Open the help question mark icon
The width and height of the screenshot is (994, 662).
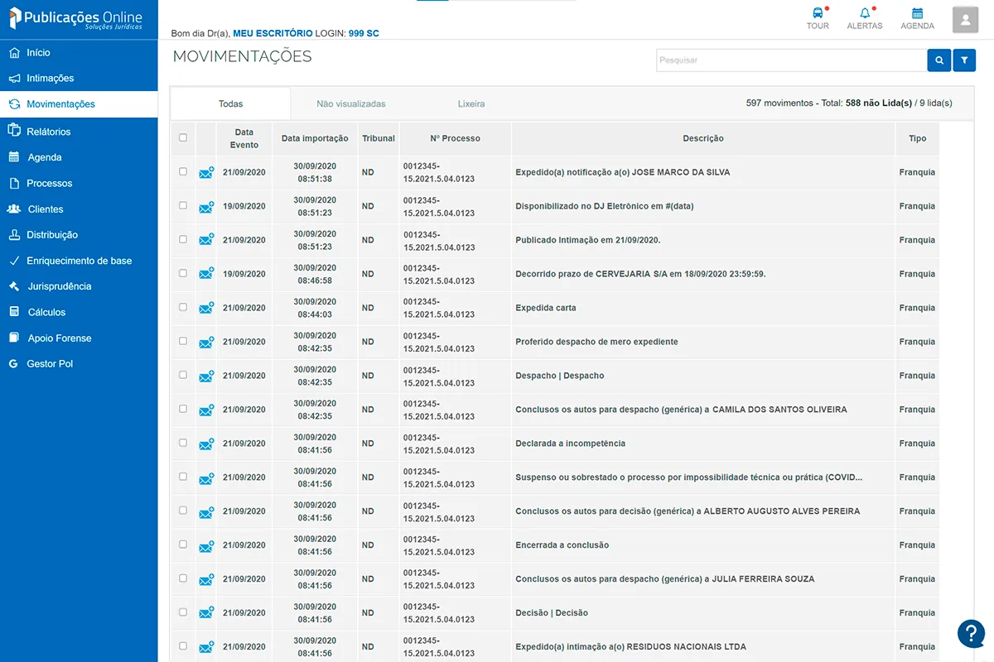coord(971,633)
